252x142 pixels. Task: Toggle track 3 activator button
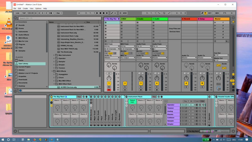[x=141, y=83]
